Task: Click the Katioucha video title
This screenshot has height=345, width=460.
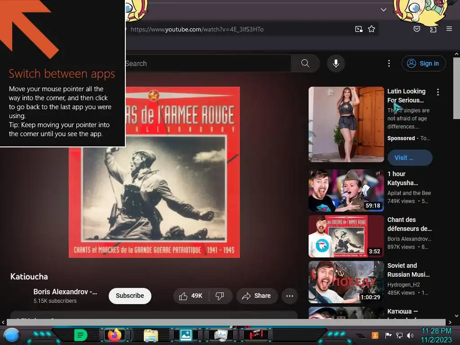Action: 29,277
